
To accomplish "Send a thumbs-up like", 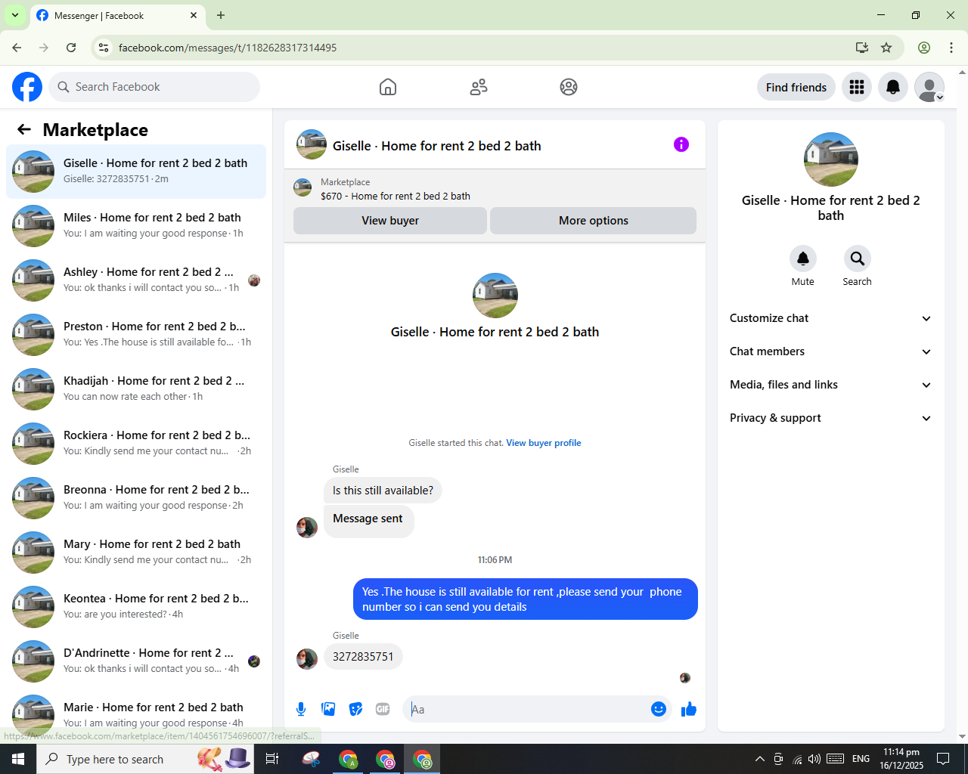I will [689, 709].
